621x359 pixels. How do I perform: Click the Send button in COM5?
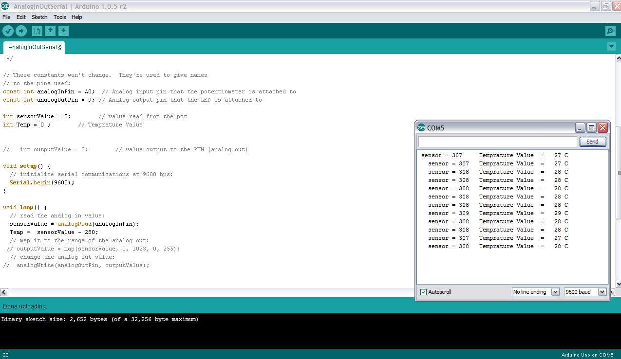point(592,142)
